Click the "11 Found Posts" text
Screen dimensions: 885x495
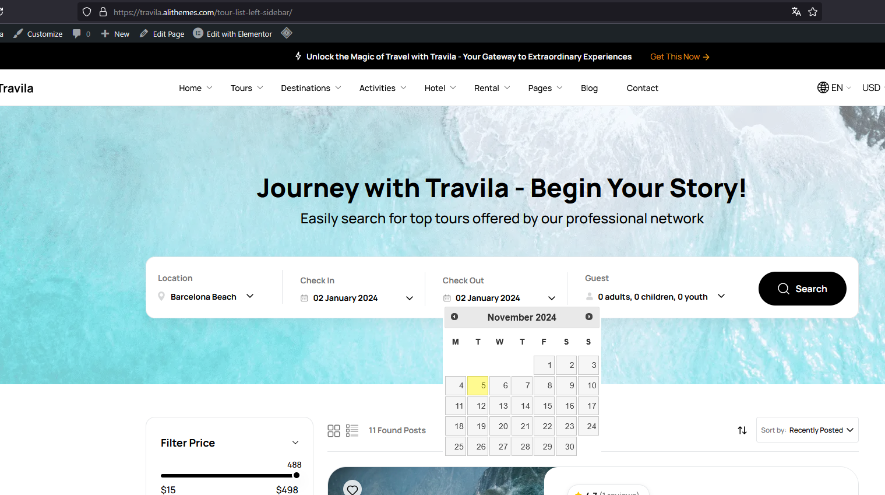pyautogui.click(x=397, y=430)
